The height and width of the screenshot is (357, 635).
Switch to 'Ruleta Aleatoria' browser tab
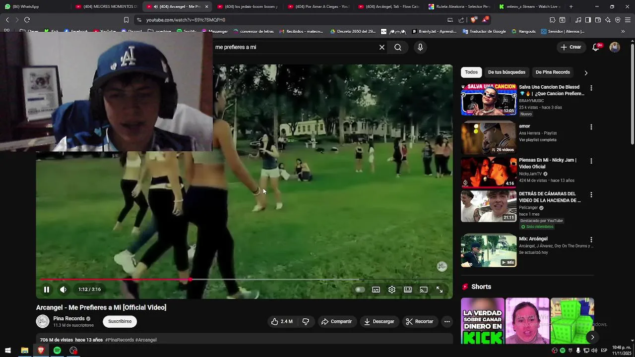point(459,6)
